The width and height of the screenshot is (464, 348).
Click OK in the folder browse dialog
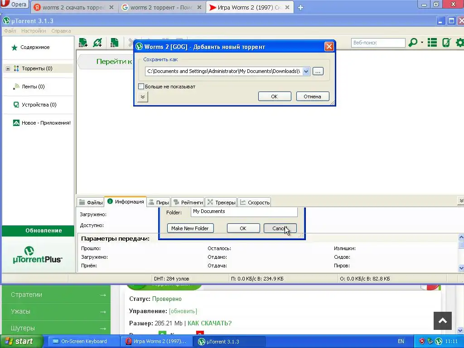(243, 228)
